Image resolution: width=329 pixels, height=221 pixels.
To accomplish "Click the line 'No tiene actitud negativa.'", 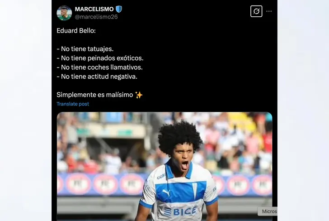I will point(97,77).
